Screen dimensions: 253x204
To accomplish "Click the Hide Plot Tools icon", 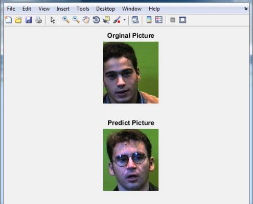I will coord(173,20).
